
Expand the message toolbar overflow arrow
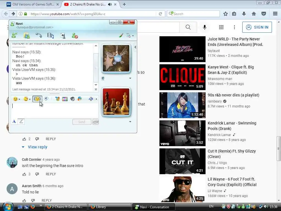click(x=96, y=99)
